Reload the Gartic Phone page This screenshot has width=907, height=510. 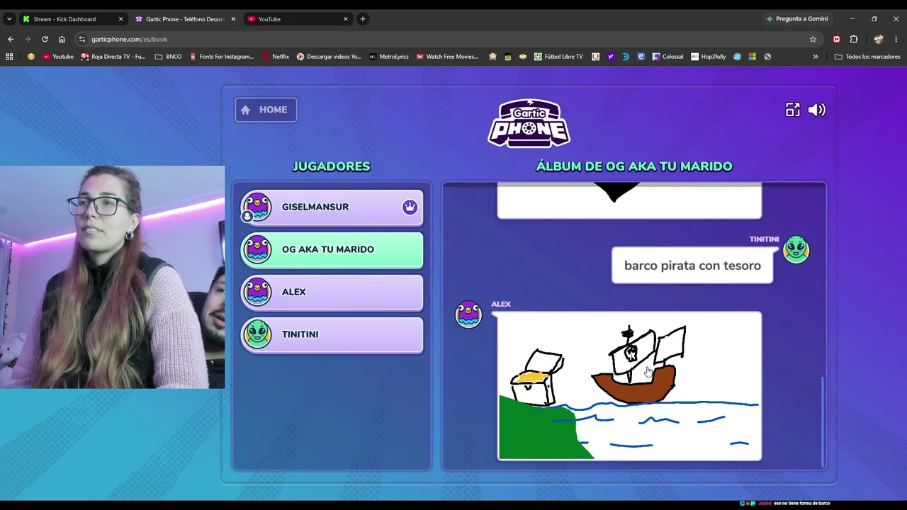(x=45, y=39)
